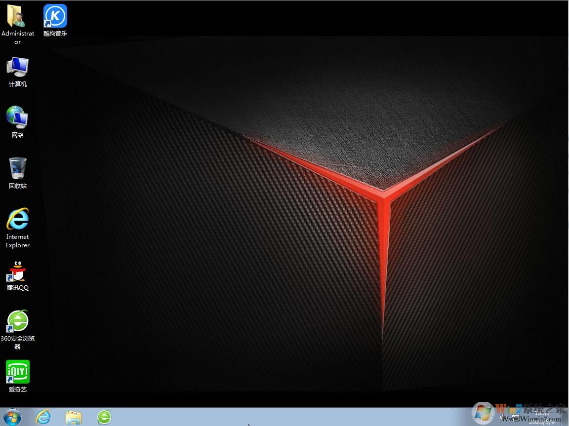Select the KuGou Music icon without opening it

(55, 16)
